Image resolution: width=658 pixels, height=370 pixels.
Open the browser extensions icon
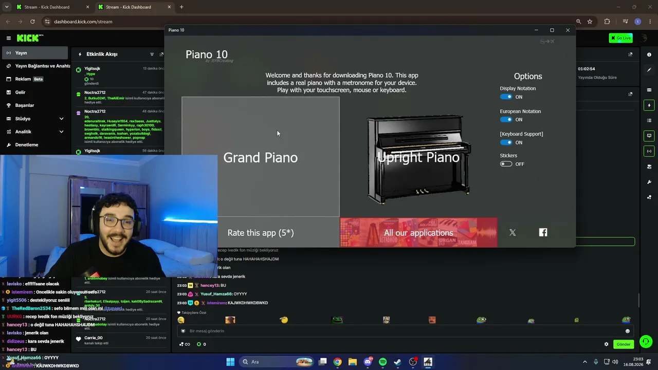point(607,22)
